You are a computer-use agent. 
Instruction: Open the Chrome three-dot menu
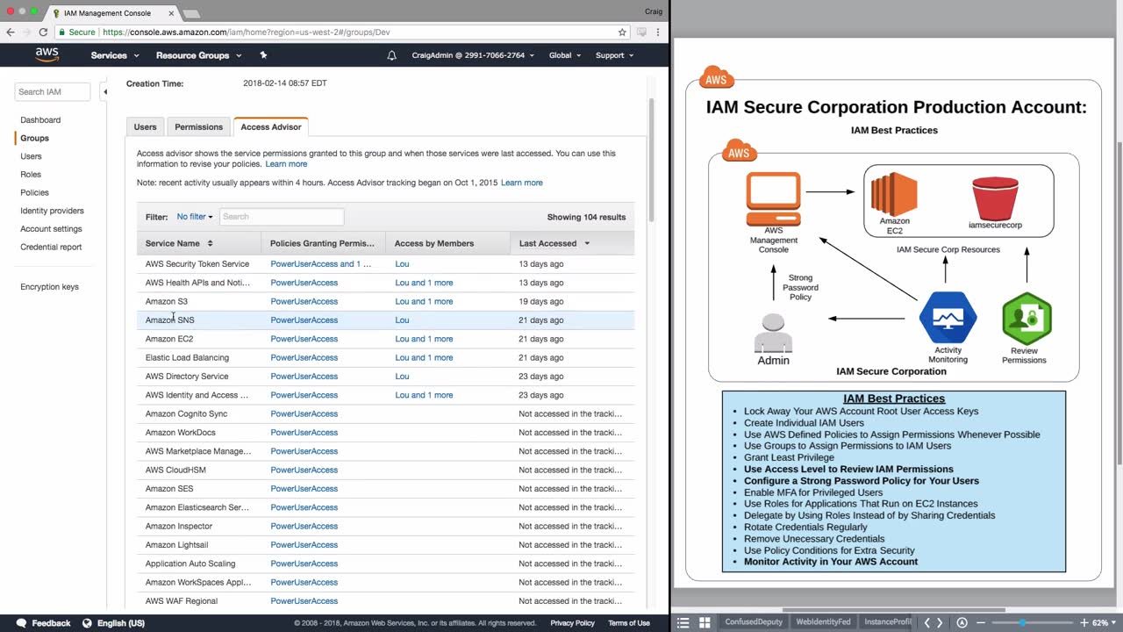(x=659, y=32)
